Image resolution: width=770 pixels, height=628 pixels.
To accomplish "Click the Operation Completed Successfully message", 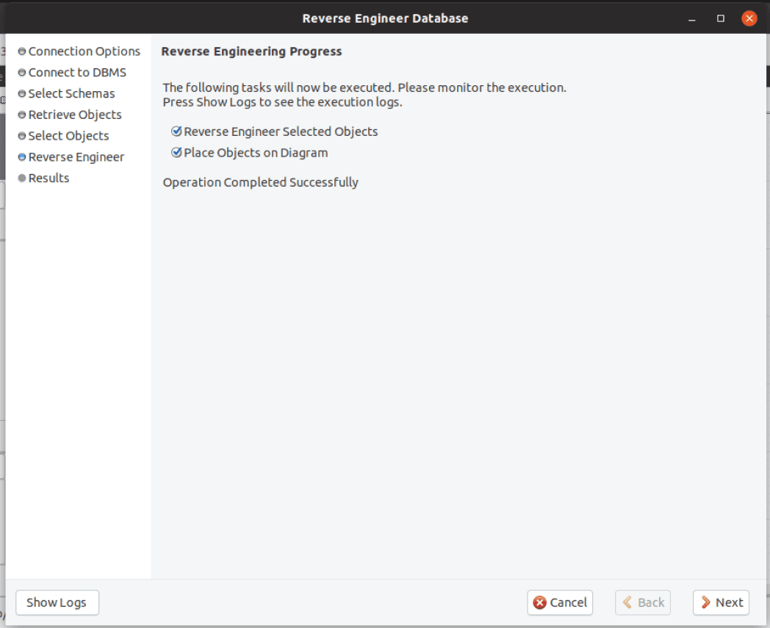I will 261,183.
